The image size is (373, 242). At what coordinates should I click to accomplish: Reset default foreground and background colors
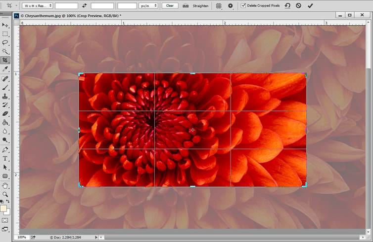click(2, 202)
